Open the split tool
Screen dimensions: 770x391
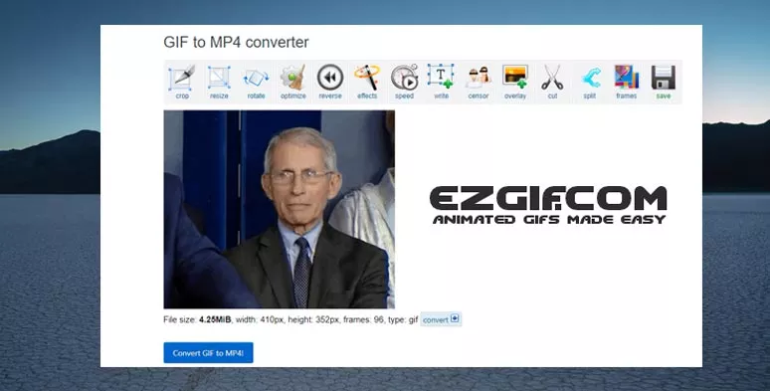click(589, 82)
